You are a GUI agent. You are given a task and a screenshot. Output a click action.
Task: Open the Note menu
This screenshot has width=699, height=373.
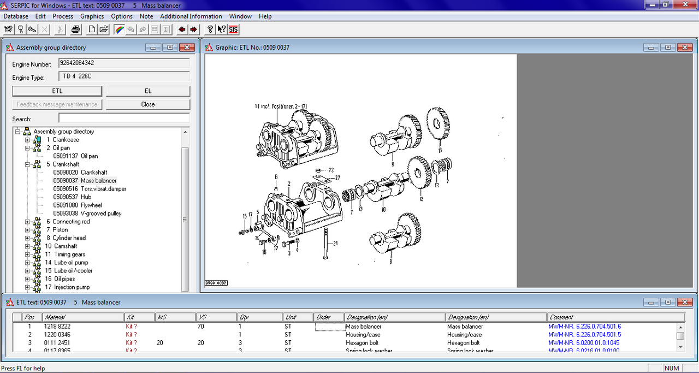pos(146,16)
